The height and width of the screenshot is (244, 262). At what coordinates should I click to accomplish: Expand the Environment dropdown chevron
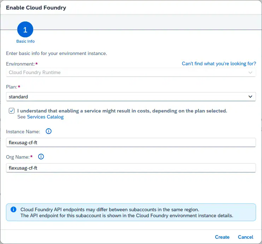pyautogui.click(x=250, y=73)
